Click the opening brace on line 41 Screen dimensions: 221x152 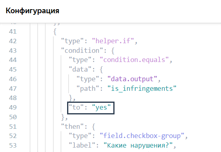pos(55,32)
